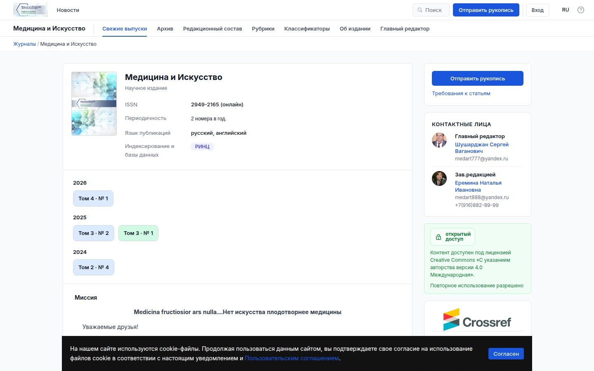The height and width of the screenshot is (371, 594).
Task: Open issue Том 2 · № 4
Action: click(x=94, y=268)
